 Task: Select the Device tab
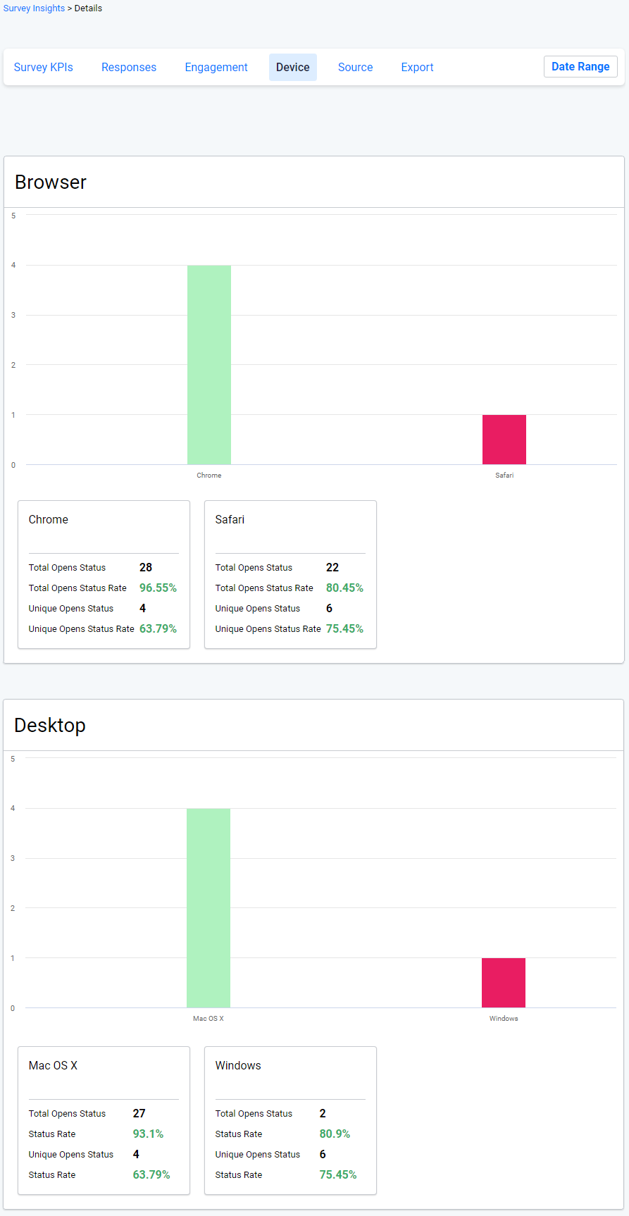[293, 68]
